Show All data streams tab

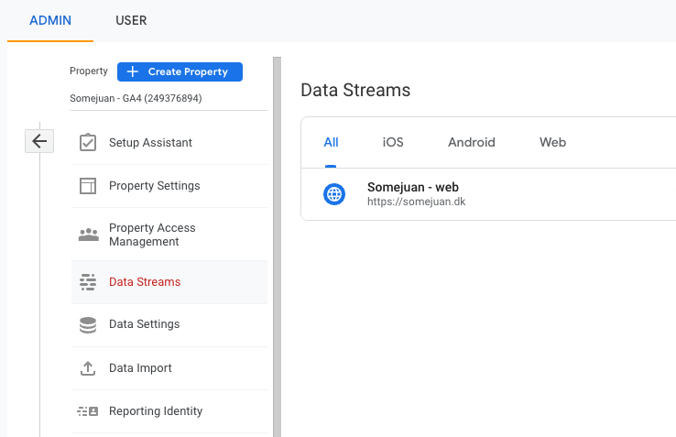click(331, 142)
